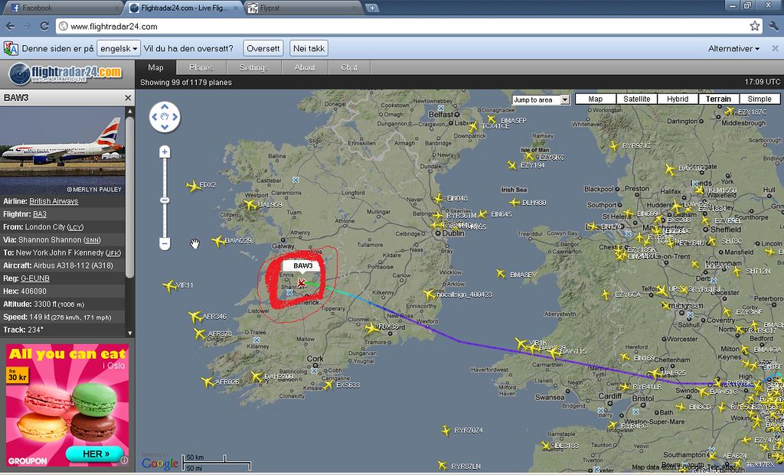
Task: Open Alternativer options dropdown
Action: click(733, 48)
